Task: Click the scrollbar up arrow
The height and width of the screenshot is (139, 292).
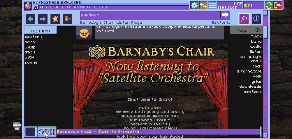Action: click(x=265, y=13)
